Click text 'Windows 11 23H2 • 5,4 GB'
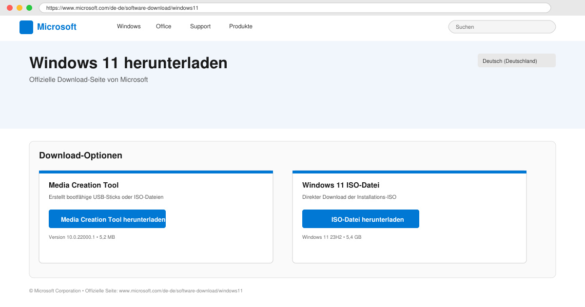 tap(332, 237)
